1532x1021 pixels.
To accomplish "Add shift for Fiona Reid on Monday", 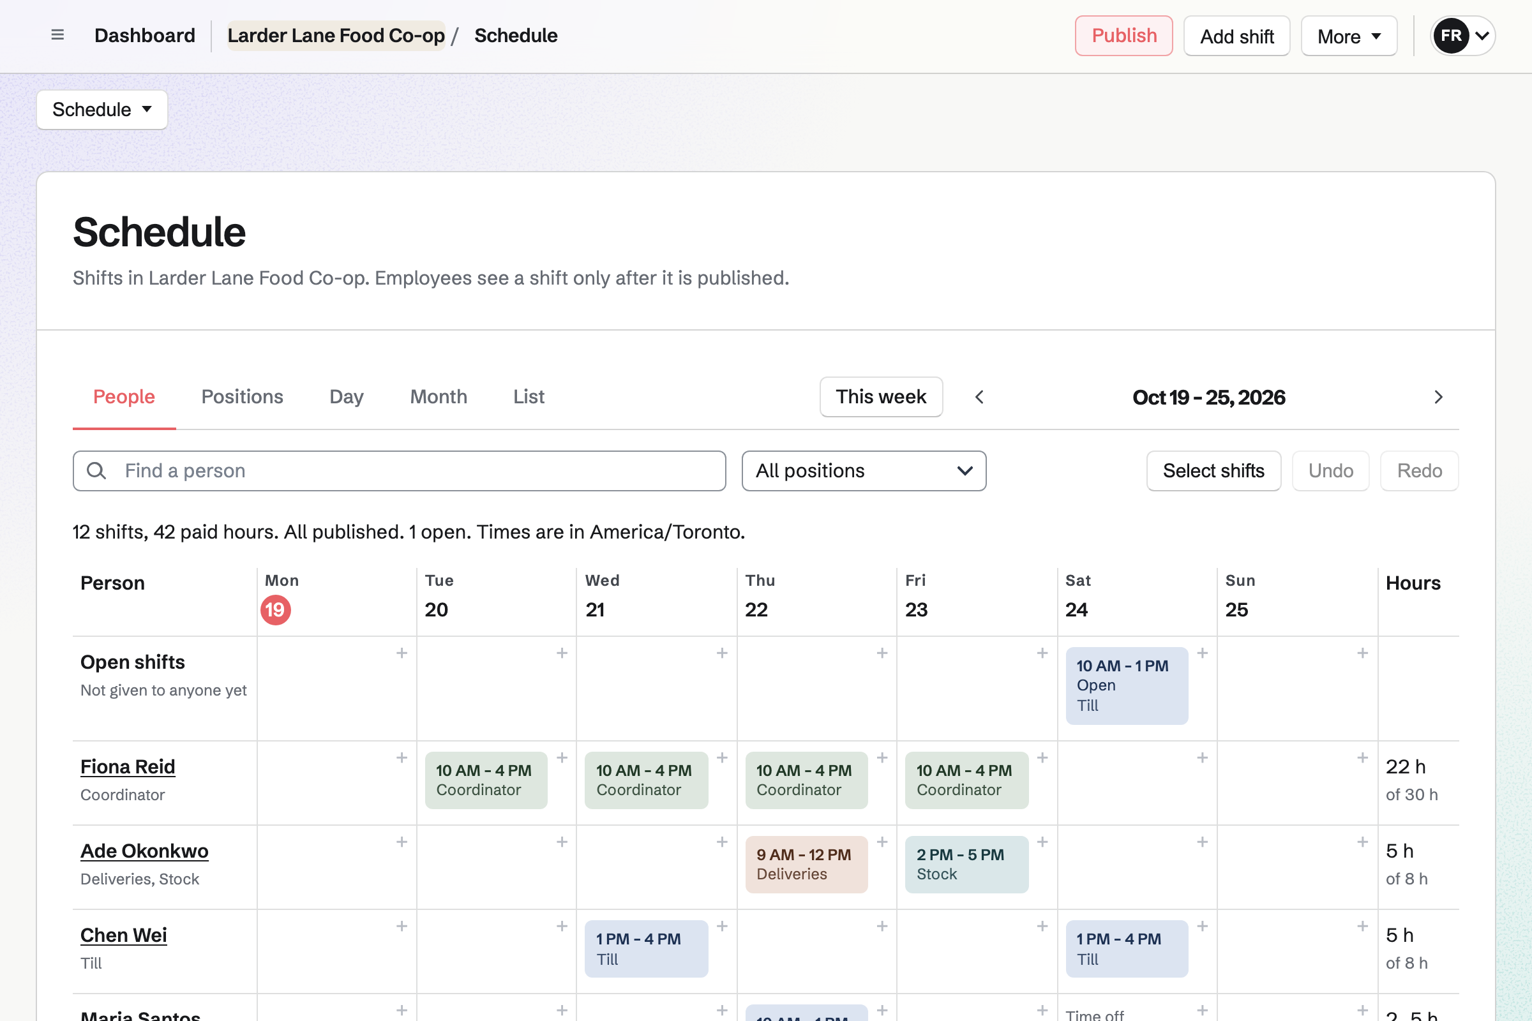I will click(x=402, y=758).
